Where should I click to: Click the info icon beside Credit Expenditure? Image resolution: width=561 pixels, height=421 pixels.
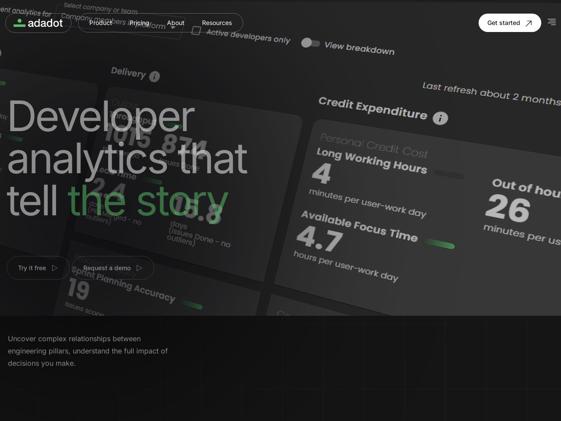440,118
